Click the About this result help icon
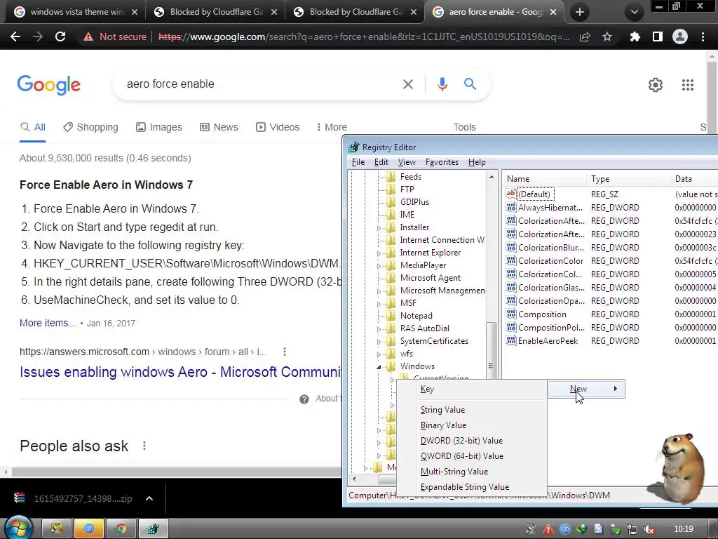Screen dimensions: 718x539 304,399
